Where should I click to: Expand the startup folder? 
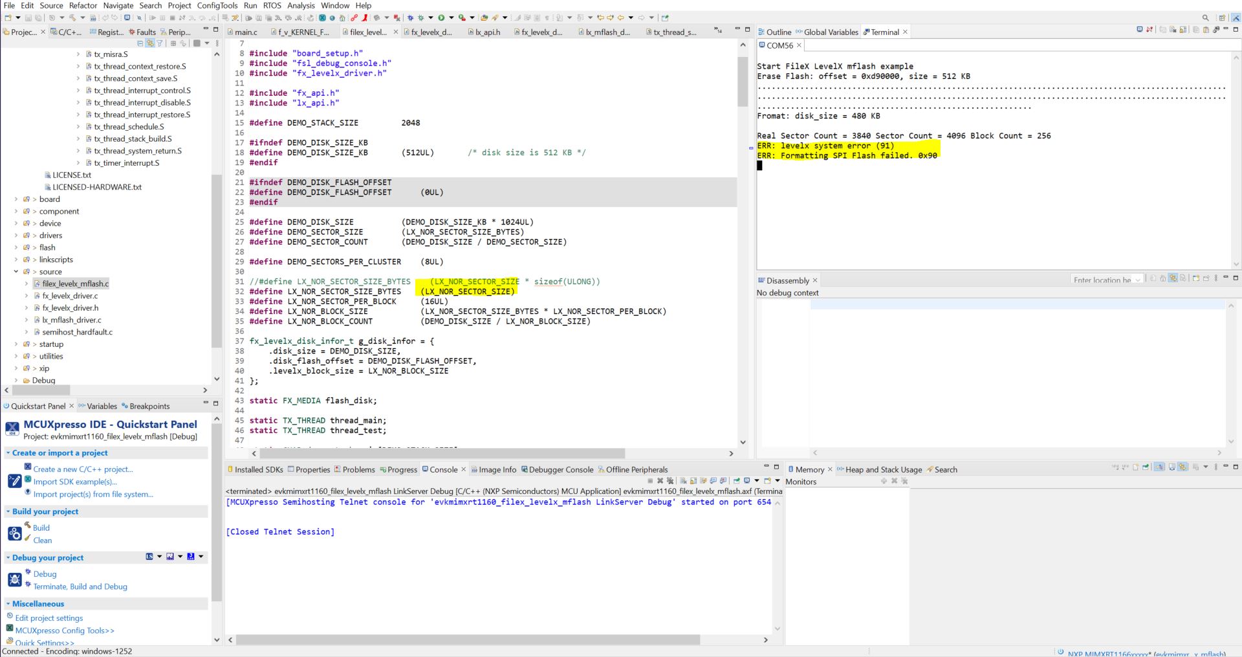click(16, 344)
